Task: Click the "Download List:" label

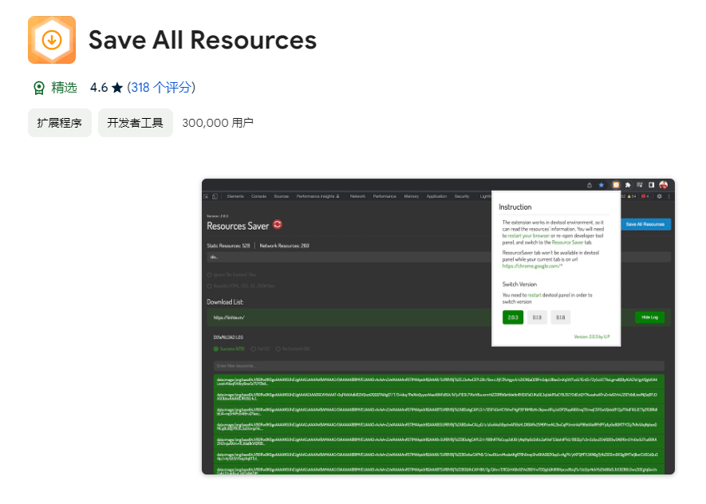Action: click(x=225, y=302)
